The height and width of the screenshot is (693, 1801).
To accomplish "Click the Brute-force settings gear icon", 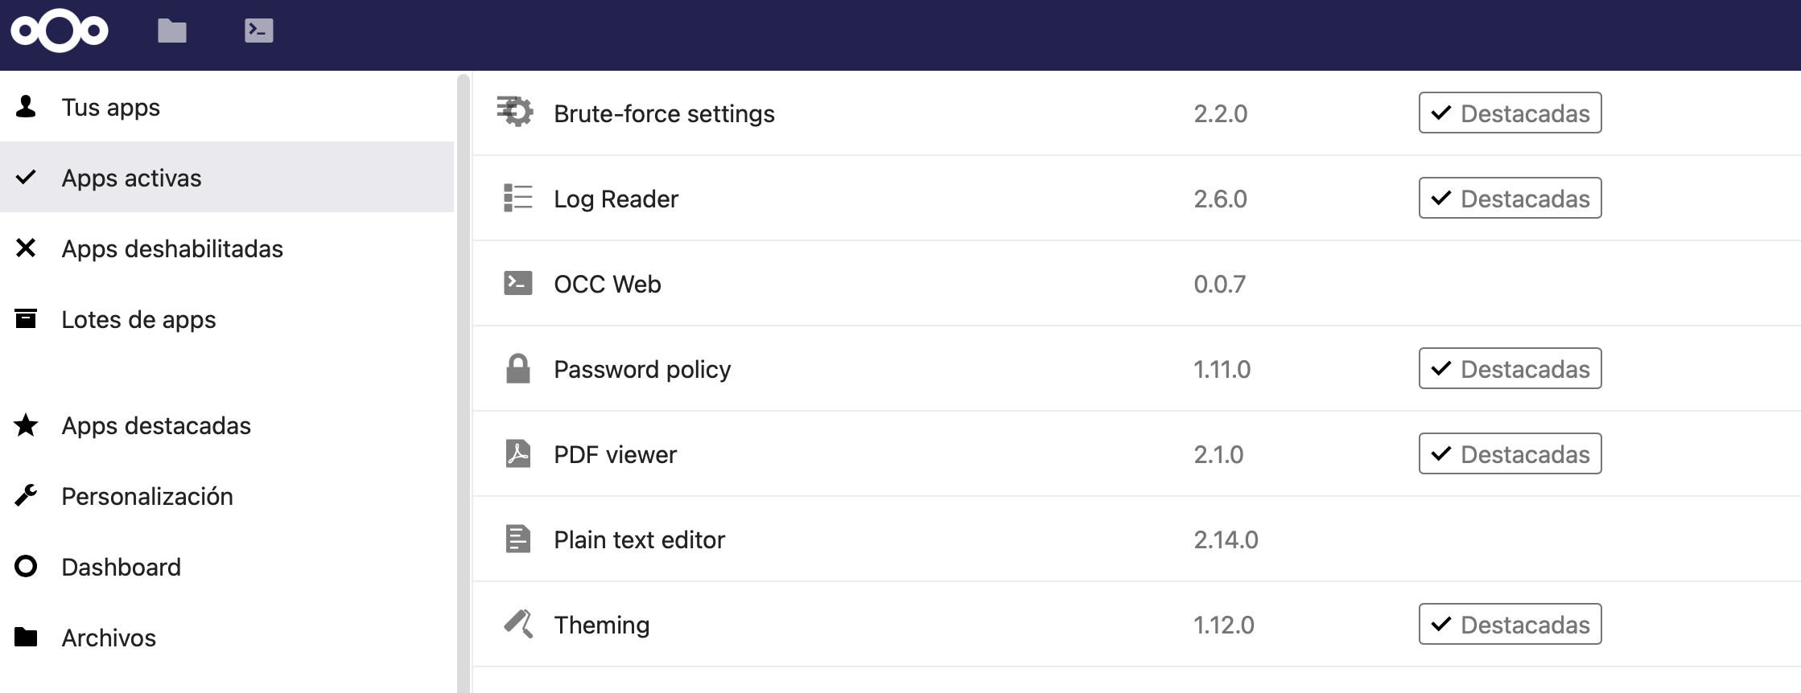I will coord(515,113).
